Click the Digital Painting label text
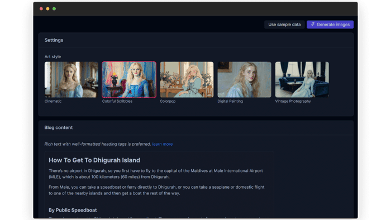The width and height of the screenshot is (391, 220). tap(230, 101)
